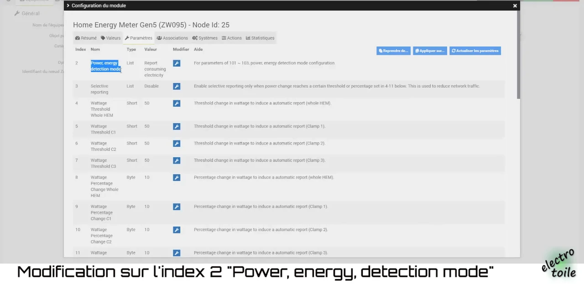Viewport: 584px width, 284px height.
Task: Click the Type column header
Action: click(x=131, y=49)
